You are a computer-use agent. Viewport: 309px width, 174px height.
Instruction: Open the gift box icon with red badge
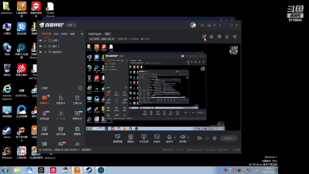coord(204,37)
